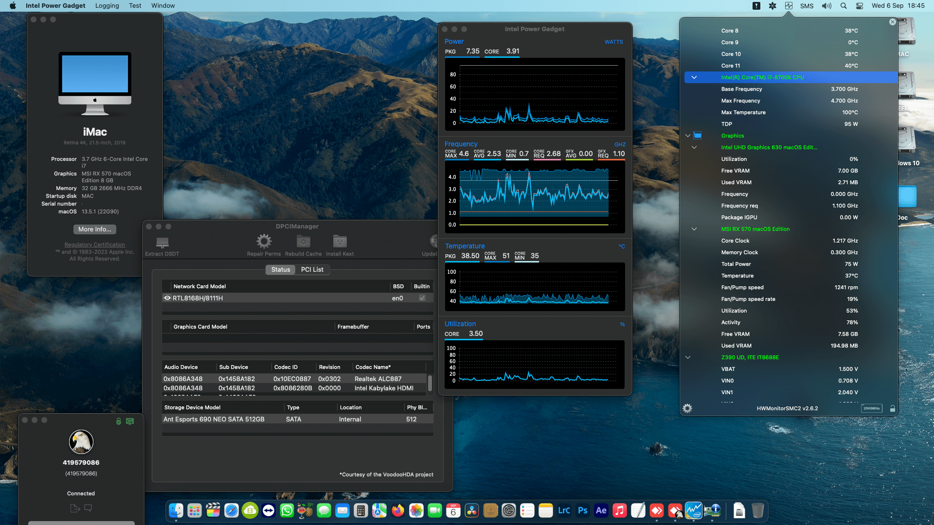
Task: Switch to the PCI List tab
Action: (x=312, y=269)
